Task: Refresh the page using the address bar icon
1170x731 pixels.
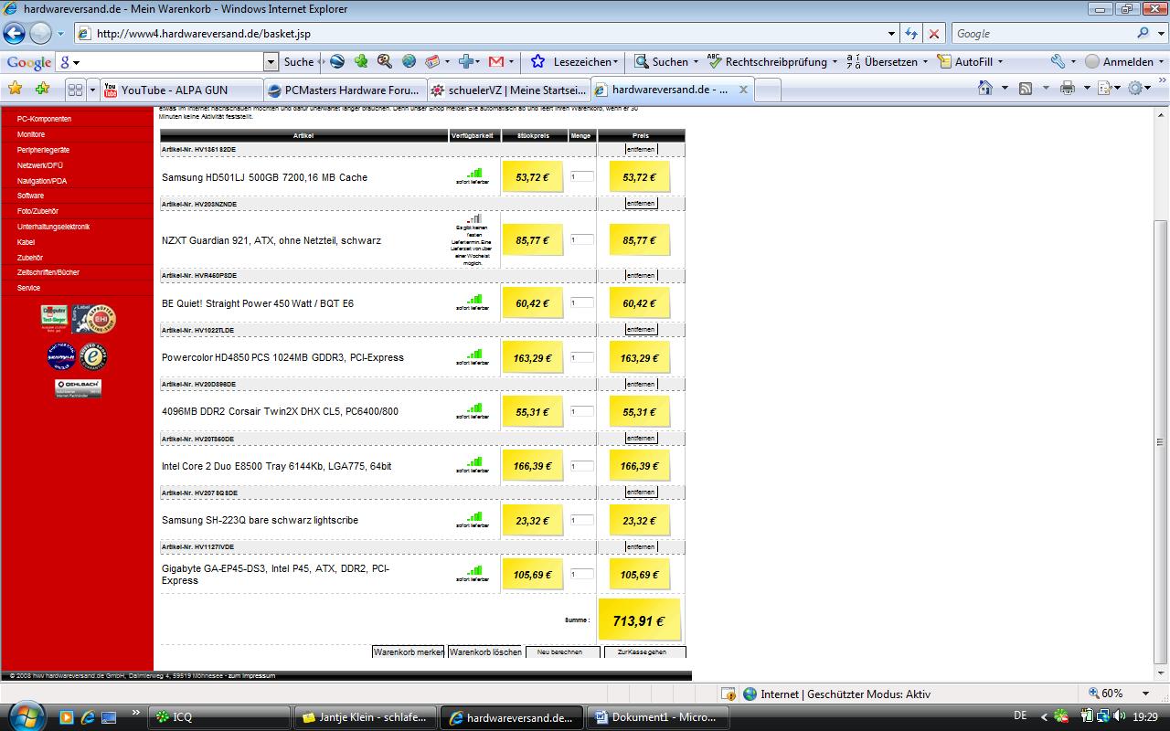Action: pos(911,34)
